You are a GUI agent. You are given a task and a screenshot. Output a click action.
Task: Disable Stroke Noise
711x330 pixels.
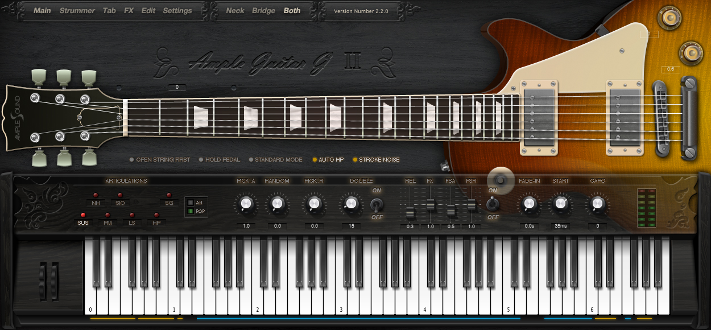[377, 160]
